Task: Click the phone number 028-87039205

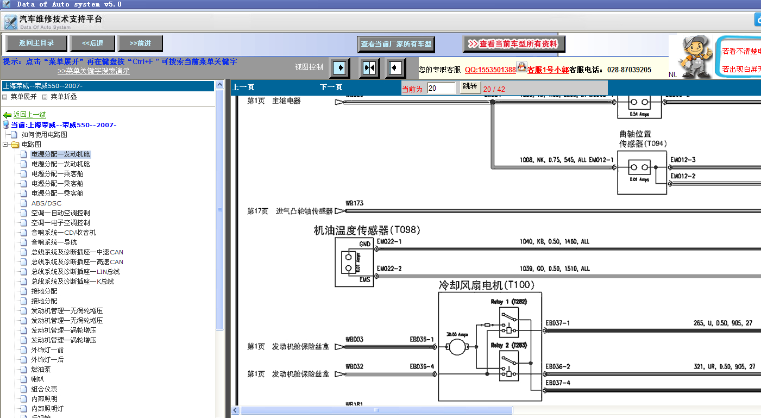Action: point(628,70)
